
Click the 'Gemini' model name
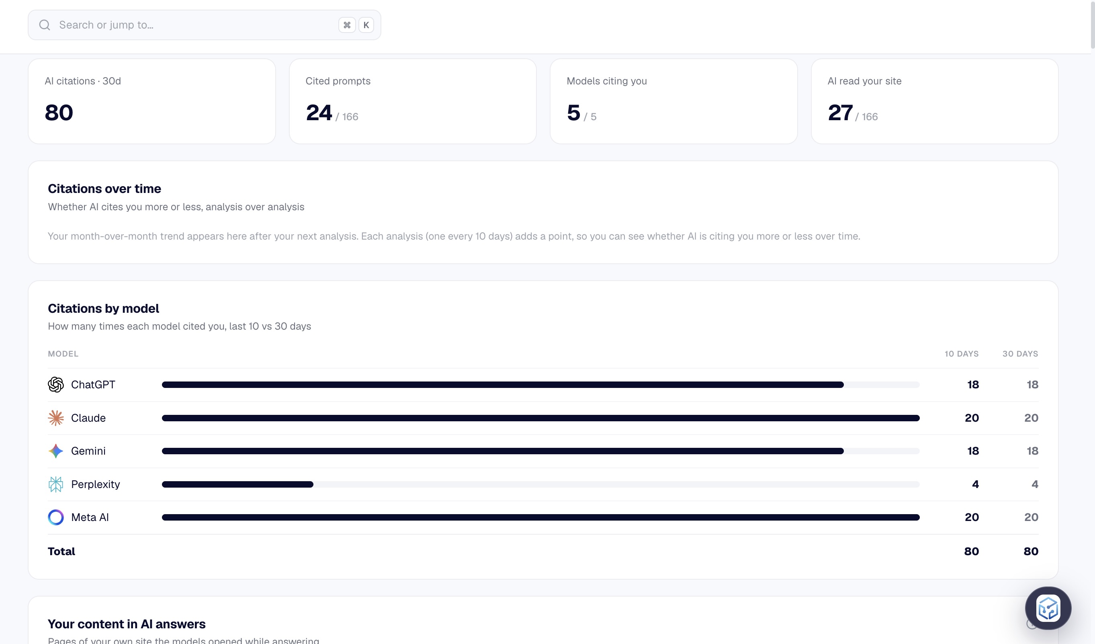pyautogui.click(x=88, y=451)
